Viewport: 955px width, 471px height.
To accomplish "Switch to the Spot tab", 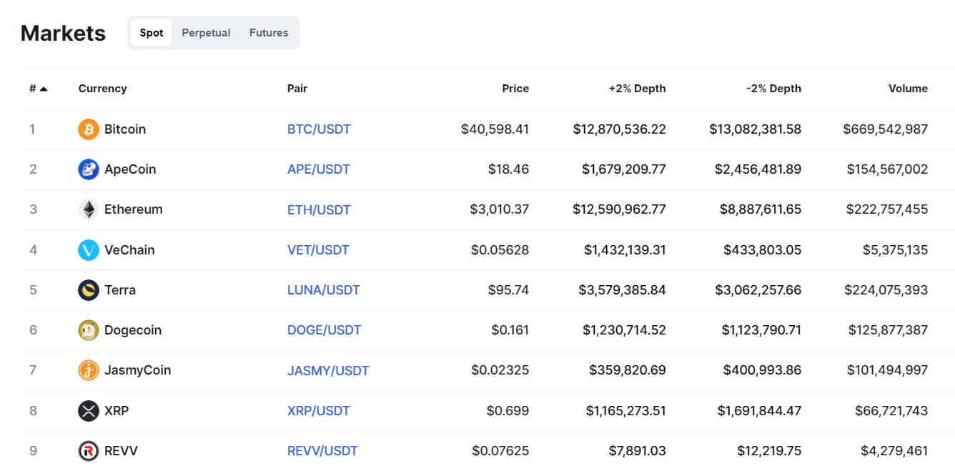I will pyautogui.click(x=152, y=33).
